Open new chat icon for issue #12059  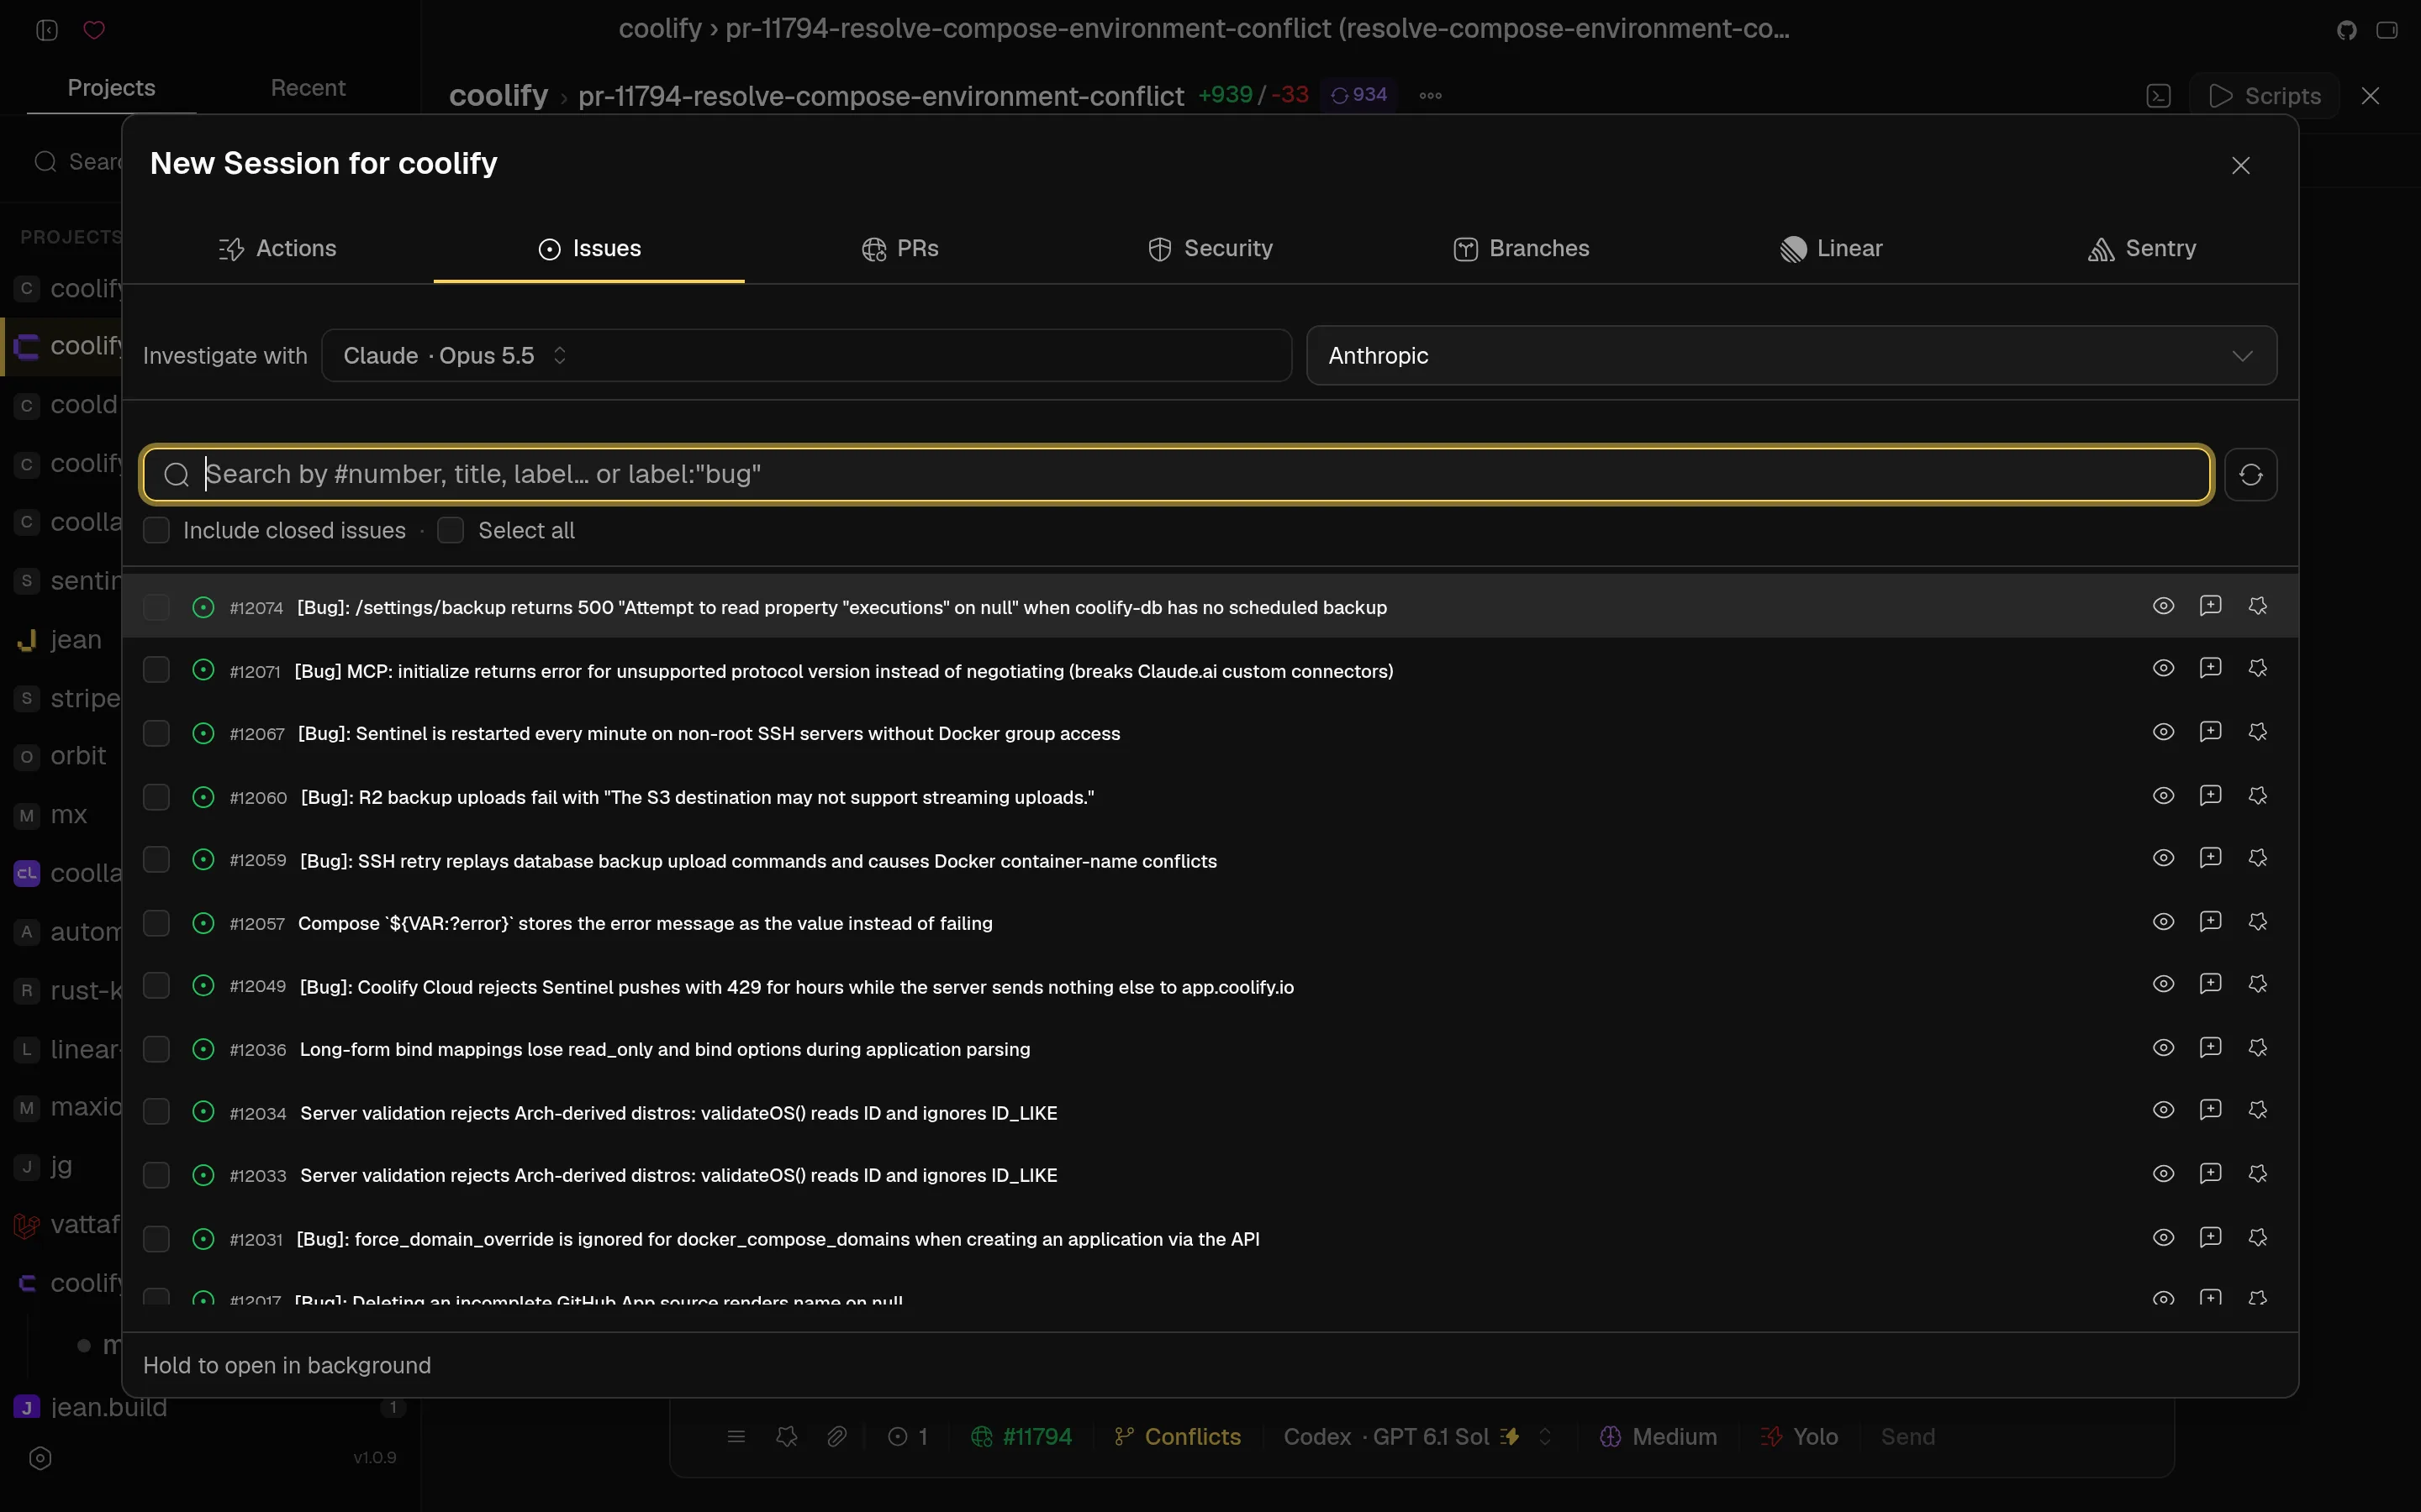tap(2210, 858)
